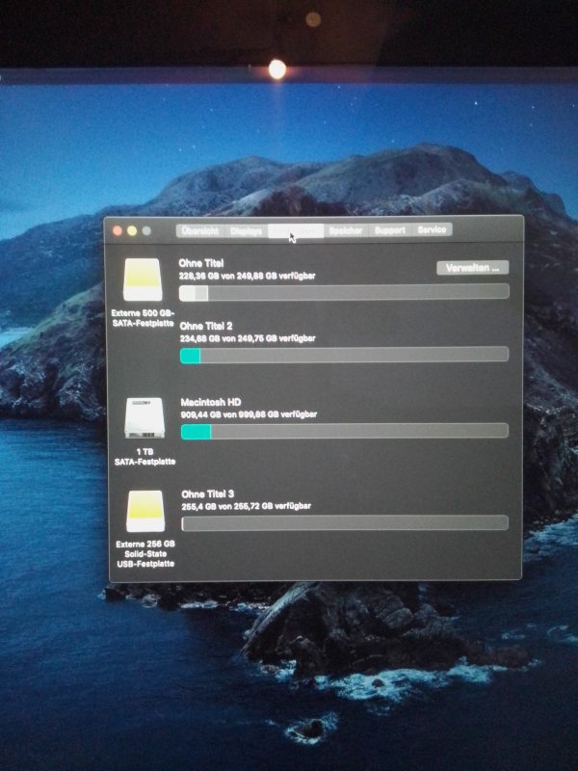The width and height of the screenshot is (578, 771).
Task: Click the gray disabled zoom window button
Action: coord(146,231)
